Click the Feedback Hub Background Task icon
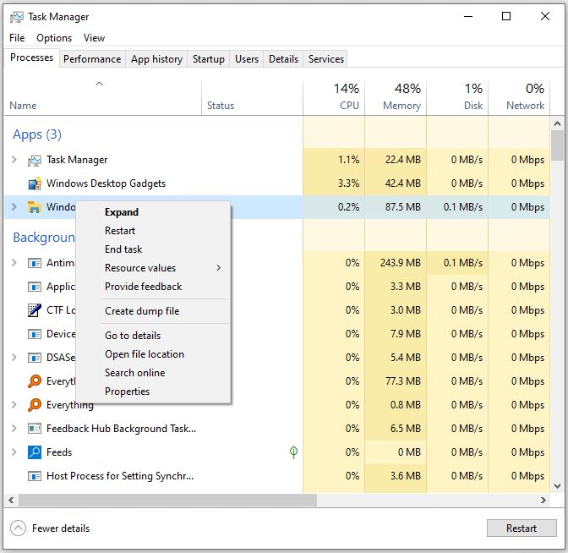This screenshot has width=568, height=553. click(x=35, y=429)
